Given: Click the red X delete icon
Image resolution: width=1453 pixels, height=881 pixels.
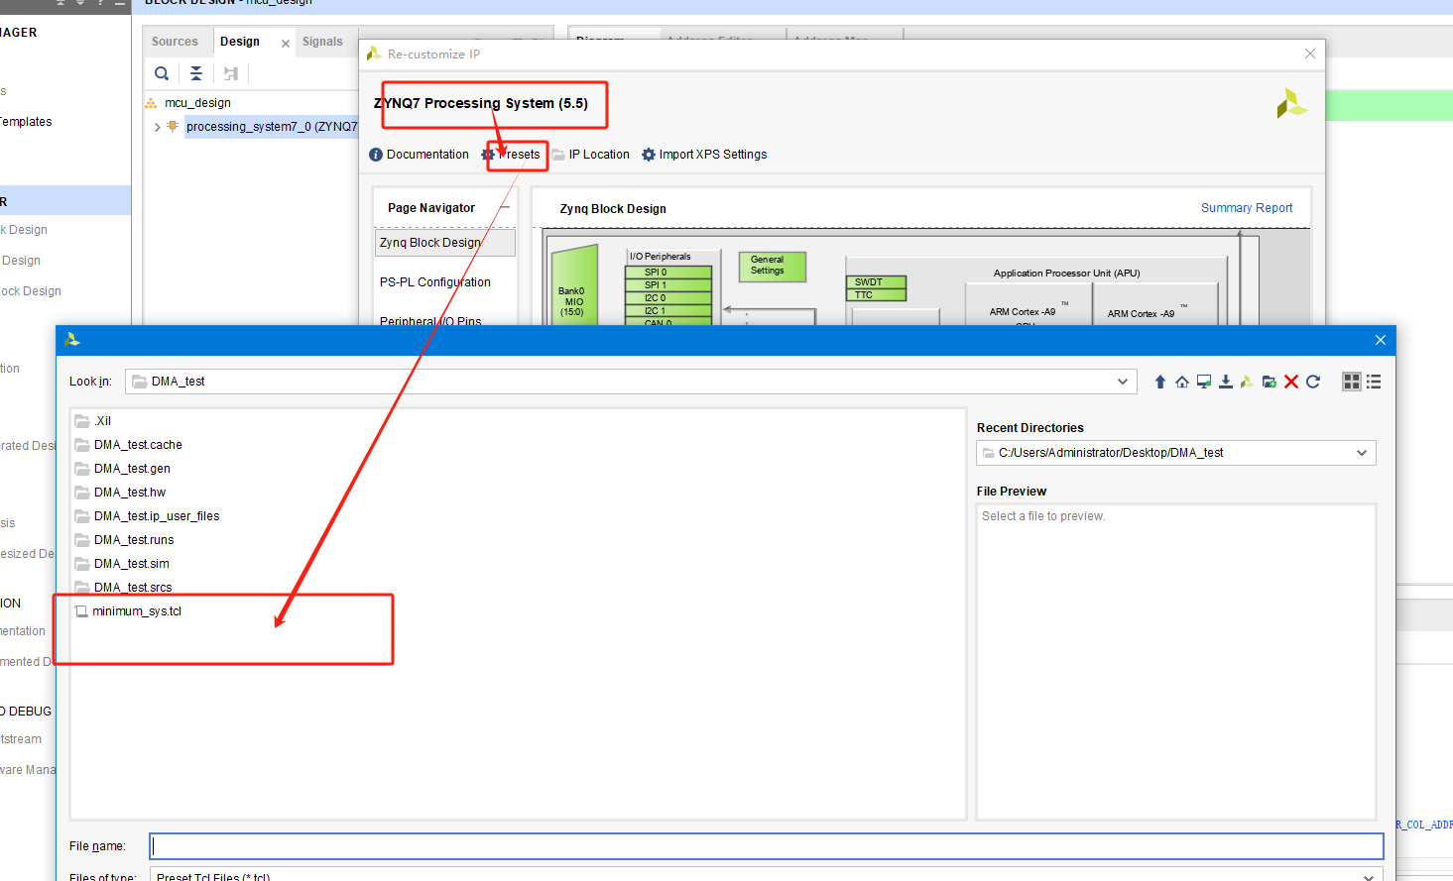Looking at the screenshot, I should 1291,382.
